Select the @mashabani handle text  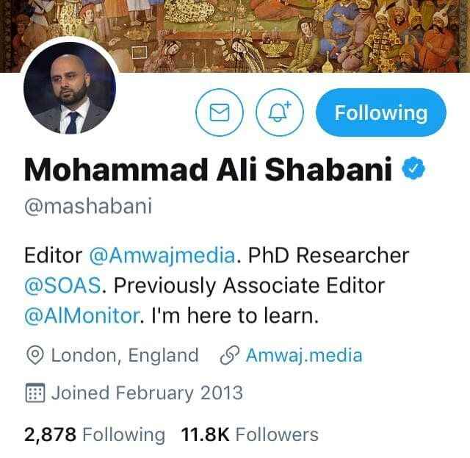(88, 206)
